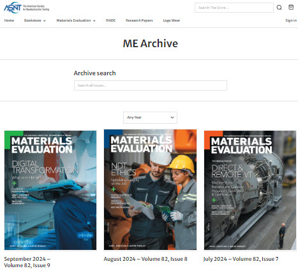Focus the Search The Store field

point(234,8)
